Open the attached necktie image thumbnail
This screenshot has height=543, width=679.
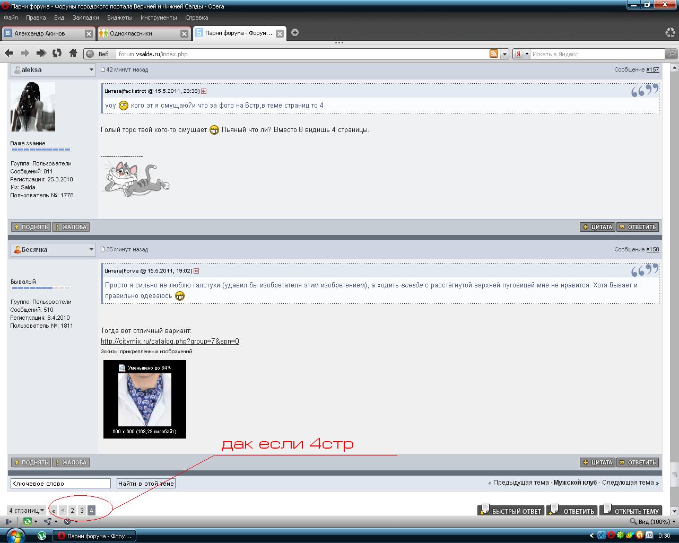pos(144,399)
